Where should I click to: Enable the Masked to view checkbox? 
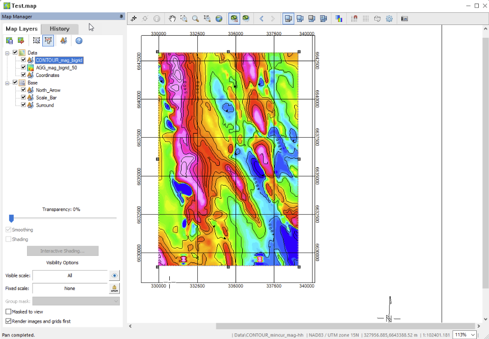click(9, 311)
